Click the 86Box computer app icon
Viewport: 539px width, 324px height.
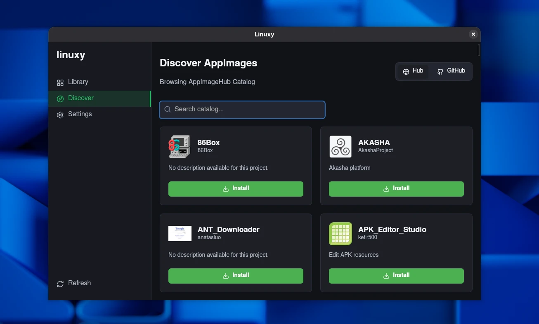coord(180,146)
